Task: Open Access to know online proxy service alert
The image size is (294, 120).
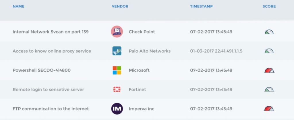Action: click(52, 51)
